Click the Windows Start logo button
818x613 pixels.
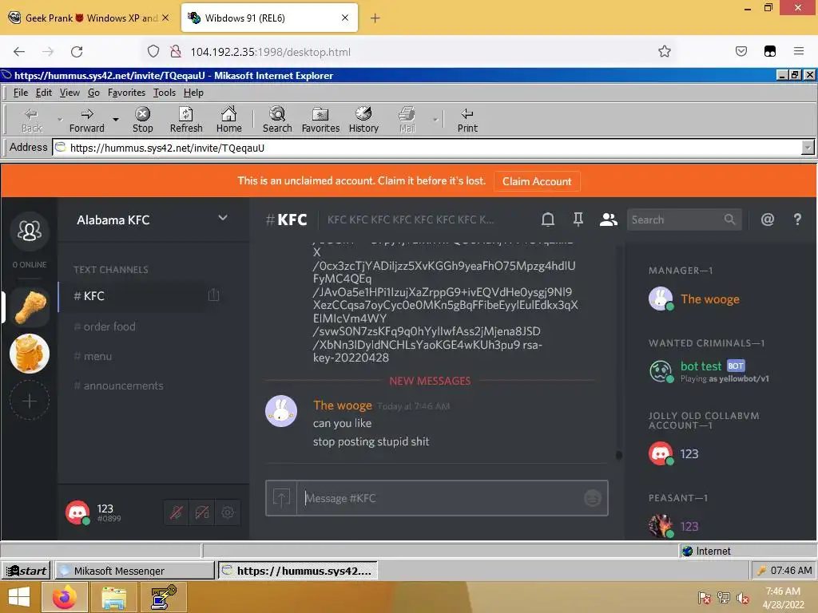(x=19, y=597)
